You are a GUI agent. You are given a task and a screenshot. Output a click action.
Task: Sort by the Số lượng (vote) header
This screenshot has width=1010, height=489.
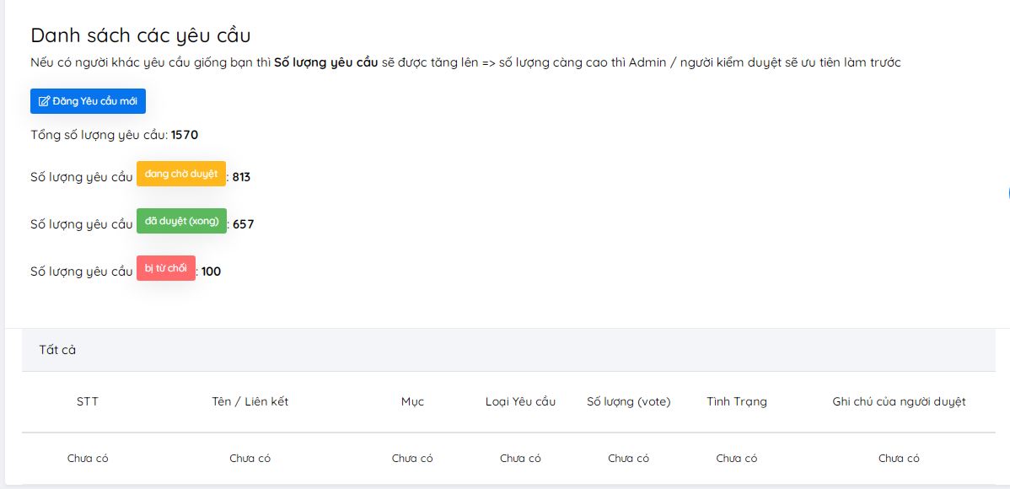(x=628, y=401)
